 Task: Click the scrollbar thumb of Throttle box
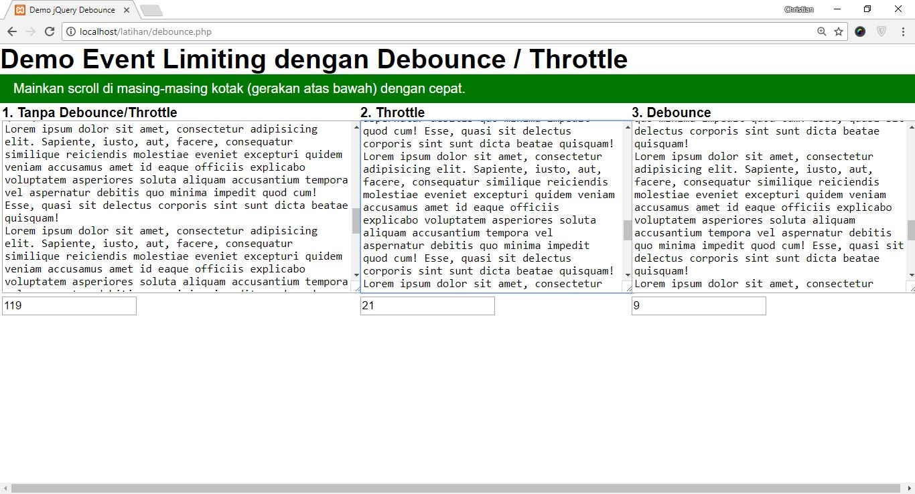pos(628,230)
